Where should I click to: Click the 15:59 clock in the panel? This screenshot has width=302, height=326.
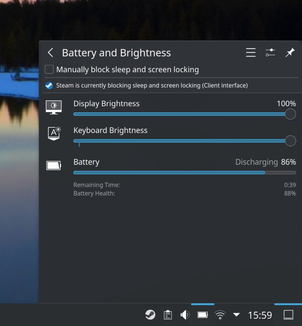(260, 315)
